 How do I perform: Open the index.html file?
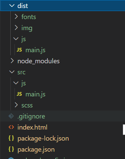(x=32, y=127)
